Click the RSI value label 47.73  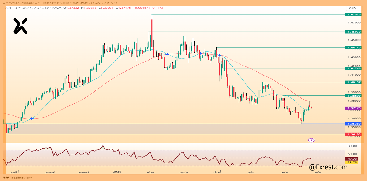[352, 159]
